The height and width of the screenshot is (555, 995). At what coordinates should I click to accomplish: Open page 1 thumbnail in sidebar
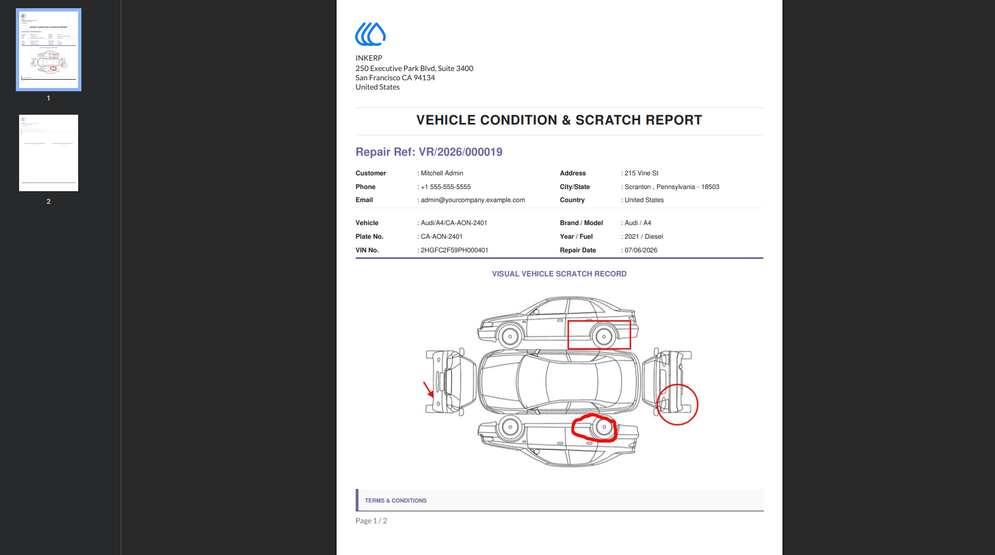(x=49, y=50)
